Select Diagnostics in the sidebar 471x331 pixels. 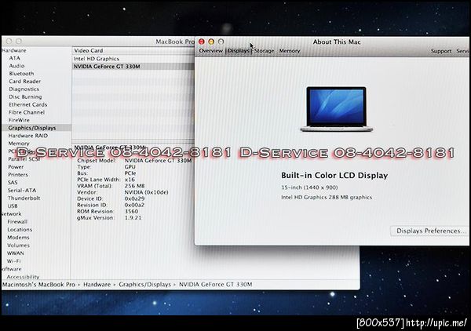(24, 89)
